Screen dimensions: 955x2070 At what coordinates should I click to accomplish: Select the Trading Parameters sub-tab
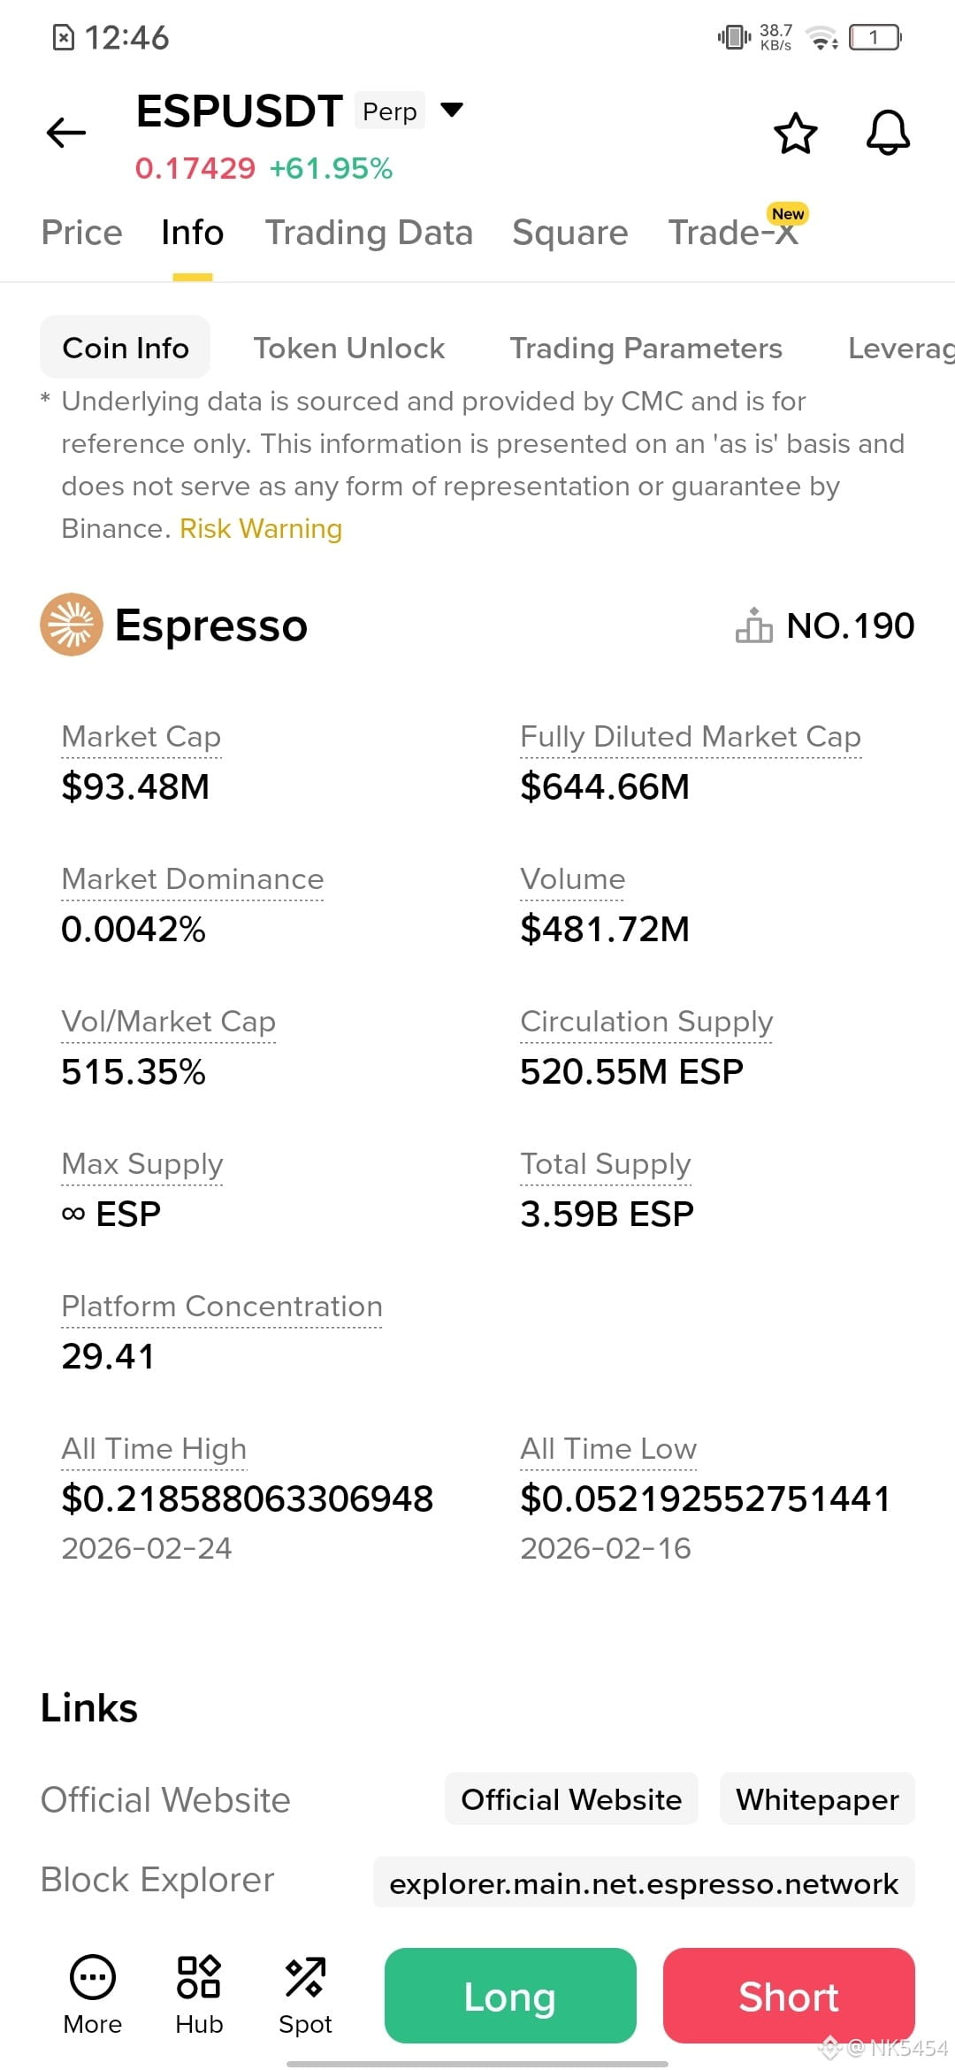(x=646, y=348)
